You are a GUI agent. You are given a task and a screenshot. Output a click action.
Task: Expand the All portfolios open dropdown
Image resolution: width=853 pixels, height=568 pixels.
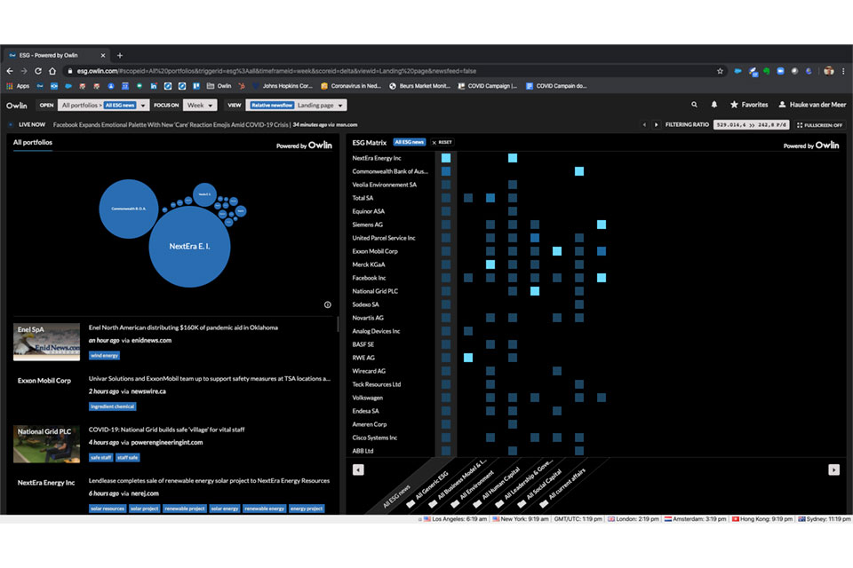pyautogui.click(x=104, y=105)
